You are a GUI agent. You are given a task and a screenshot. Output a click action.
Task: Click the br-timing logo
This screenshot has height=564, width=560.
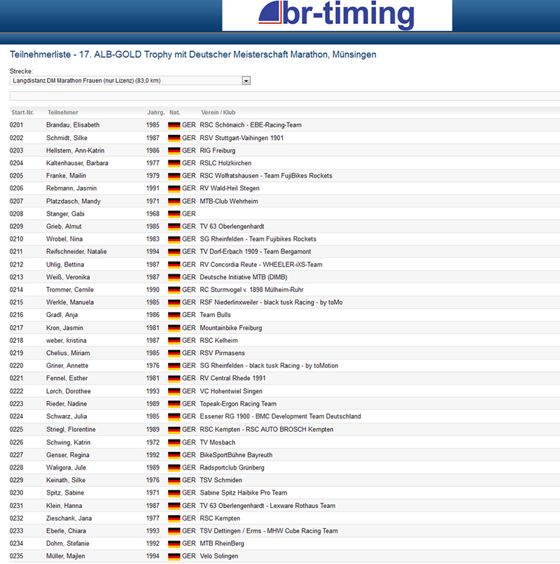337,15
